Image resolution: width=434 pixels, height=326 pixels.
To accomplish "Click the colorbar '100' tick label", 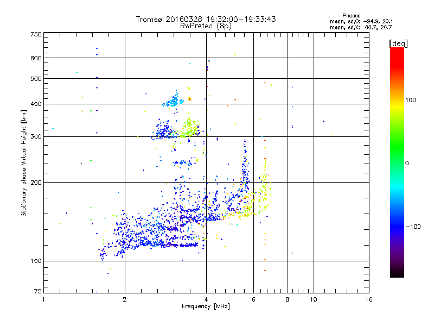I will coord(411,100).
